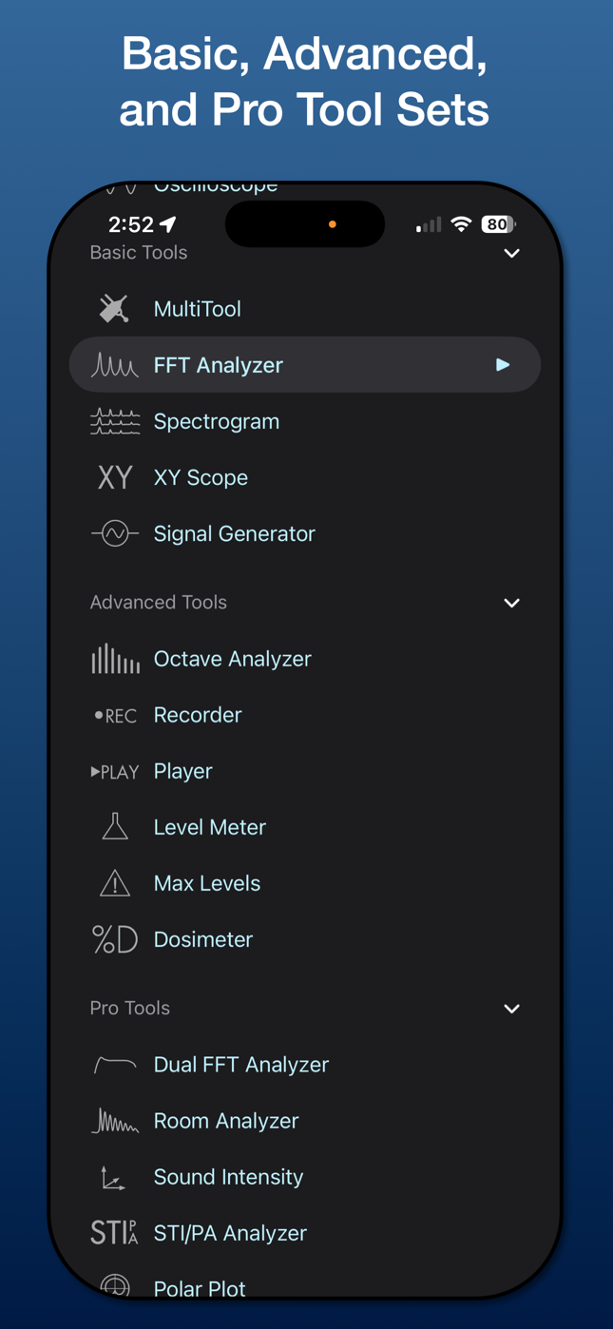This screenshot has width=613, height=1329.
Task: Open the Max Levels warning triangle icon
Action: 114,883
